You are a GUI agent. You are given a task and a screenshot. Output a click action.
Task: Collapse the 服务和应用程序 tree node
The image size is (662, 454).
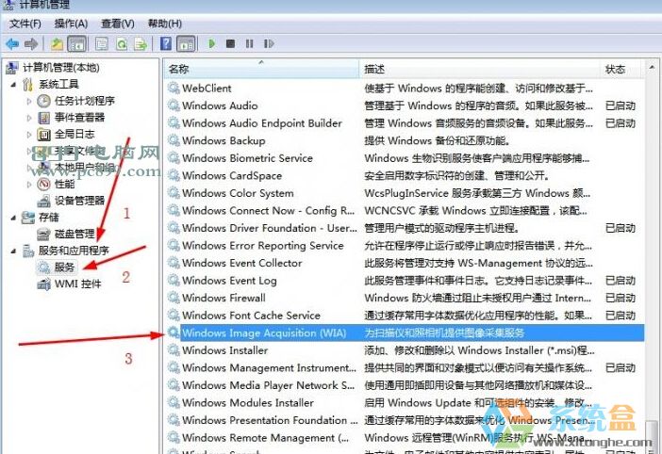click(x=13, y=251)
